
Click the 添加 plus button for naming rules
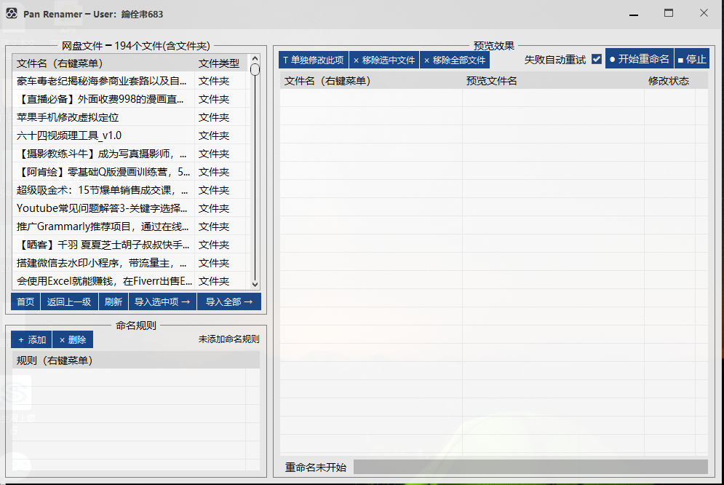[x=31, y=339]
